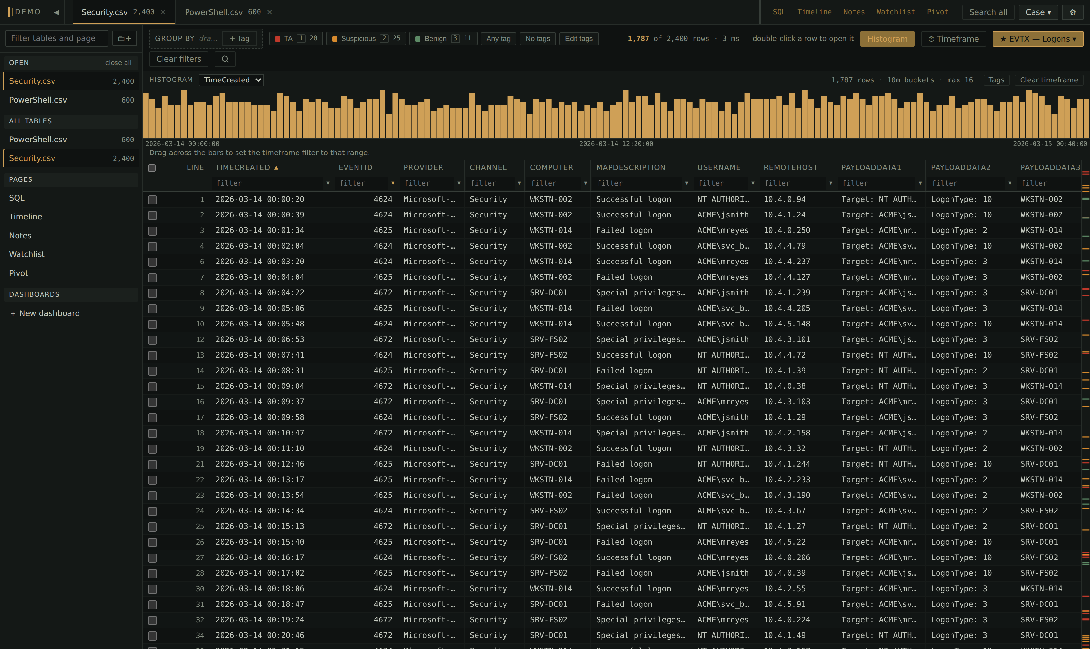Open the Watchlist top menu item
This screenshot has width=1090, height=649.
tap(895, 12)
